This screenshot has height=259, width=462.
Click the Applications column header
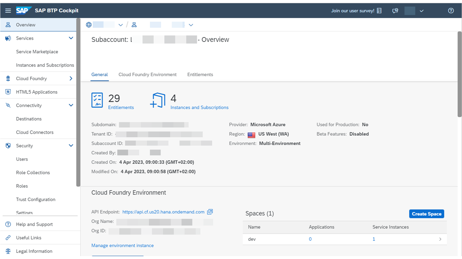click(x=321, y=227)
